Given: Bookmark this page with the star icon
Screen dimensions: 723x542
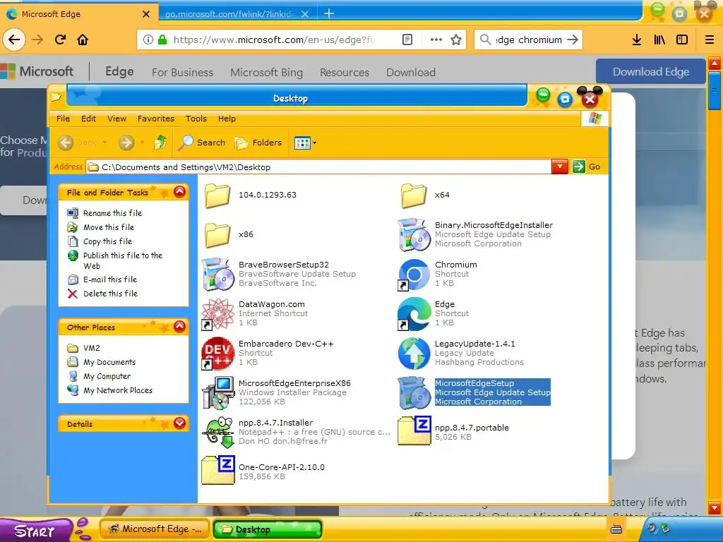Looking at the screenshot, I should point(456,40).
